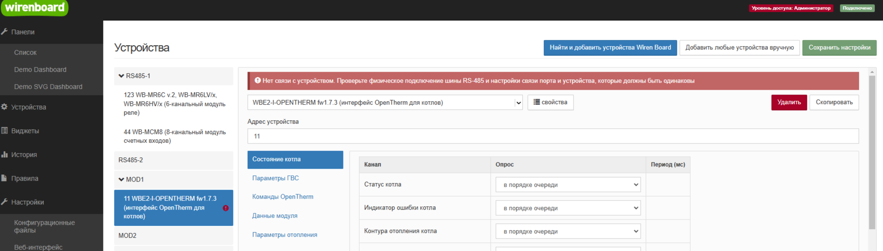Select device 11 WBE2-I-OPENTHERM in the tree
Image resolution: width=883 pixels, height=251 pixels.
point(173,207)
